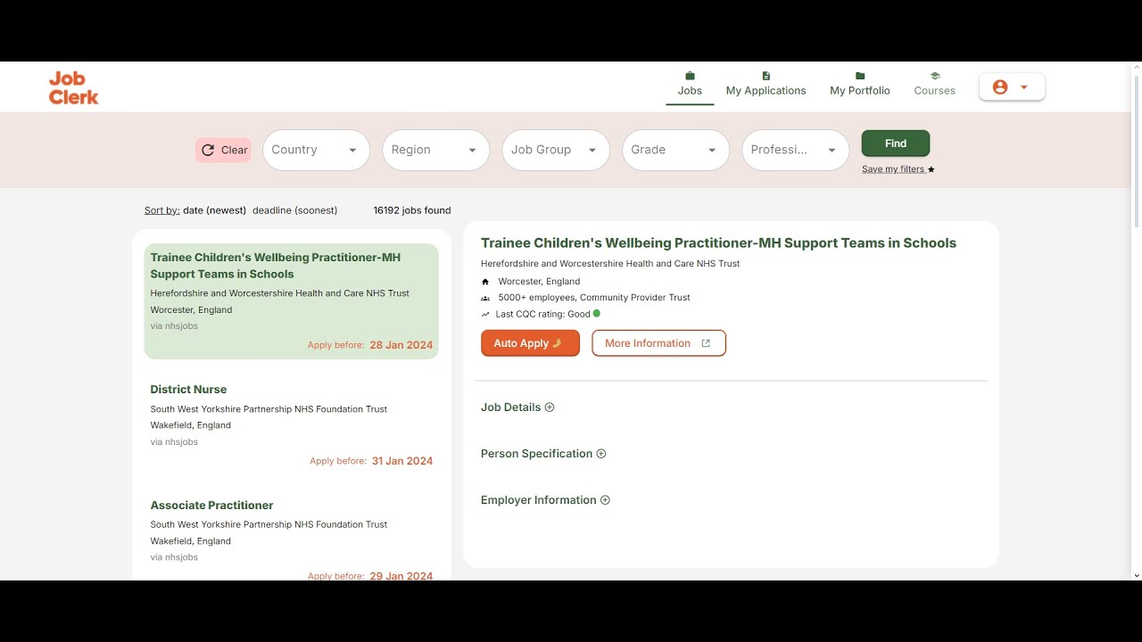The height and width of the screenshot is (642, 1142).
Task: Open the Job Group filter dropdown
Action: [x=555, y=150]
